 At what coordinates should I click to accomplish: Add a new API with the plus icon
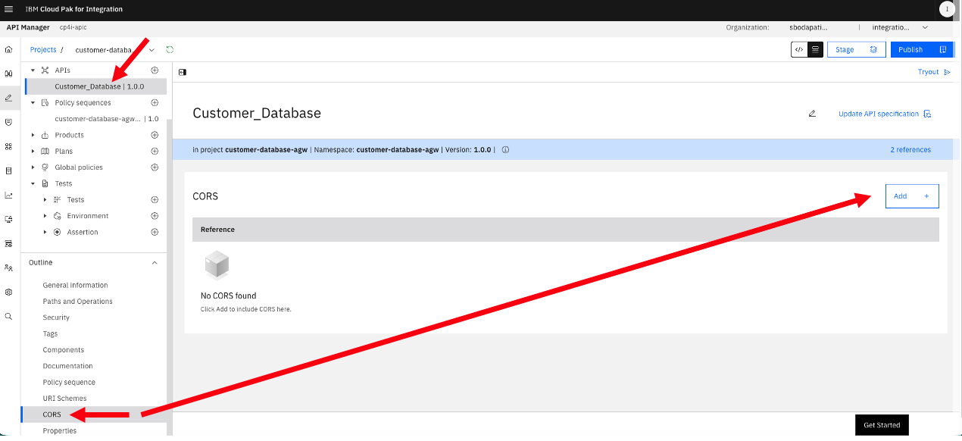tap(155, 70)
